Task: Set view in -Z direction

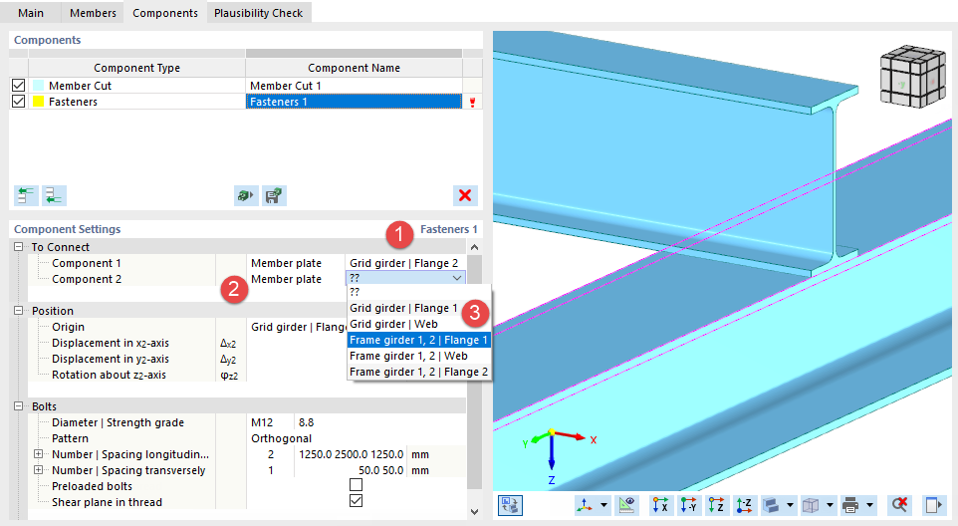Action: [744, 505]
